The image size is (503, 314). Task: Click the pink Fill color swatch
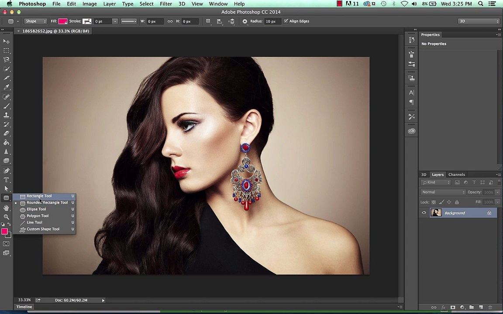click(x=62, y=21)
